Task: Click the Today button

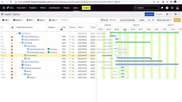Action: tap(142, 20)
